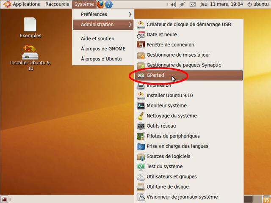The width and height of the screenshot is (271, 203).
Task: Open Visionneur de journaux système
Action: pos(189,197)
